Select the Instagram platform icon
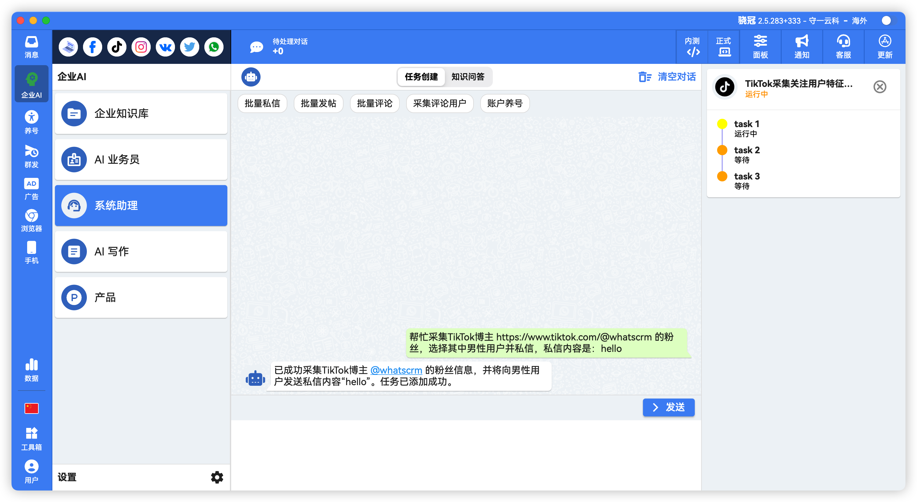The height and width of the screenshot is (502, 917). (x=141, y=47)
